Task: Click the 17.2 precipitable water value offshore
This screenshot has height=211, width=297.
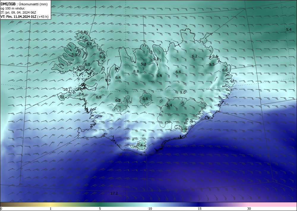Action: (114, 193)
